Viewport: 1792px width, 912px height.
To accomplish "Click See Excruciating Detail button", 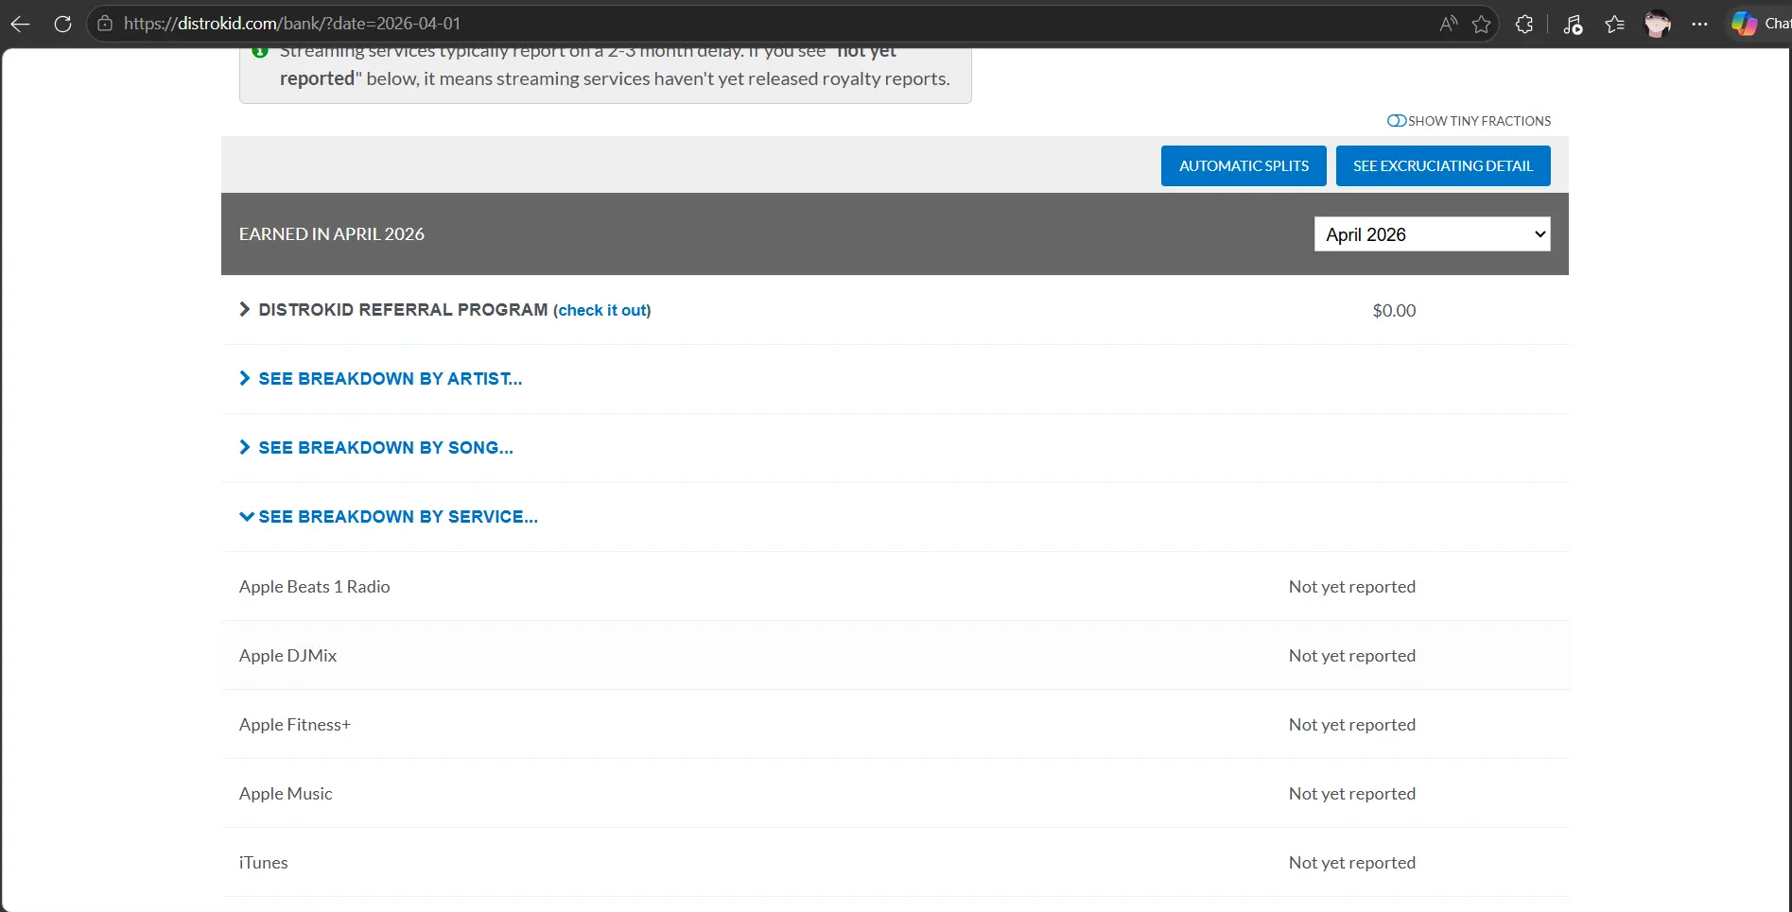I will click(x=1443, y=165).
